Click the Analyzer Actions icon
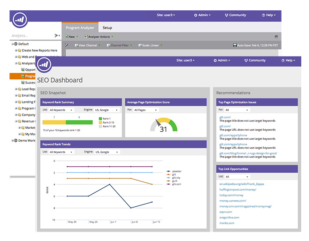Image resolution: width=309 pixels, height=241 pixels. [x=86, y=36]
